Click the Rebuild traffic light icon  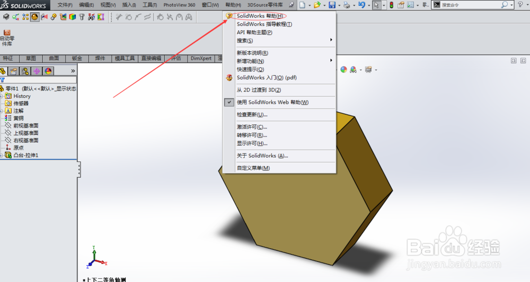click(x=392, y=5)
